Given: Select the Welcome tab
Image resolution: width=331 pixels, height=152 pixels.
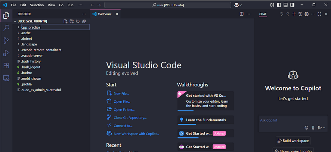Looking at the screenshot, I should (105, 14).
